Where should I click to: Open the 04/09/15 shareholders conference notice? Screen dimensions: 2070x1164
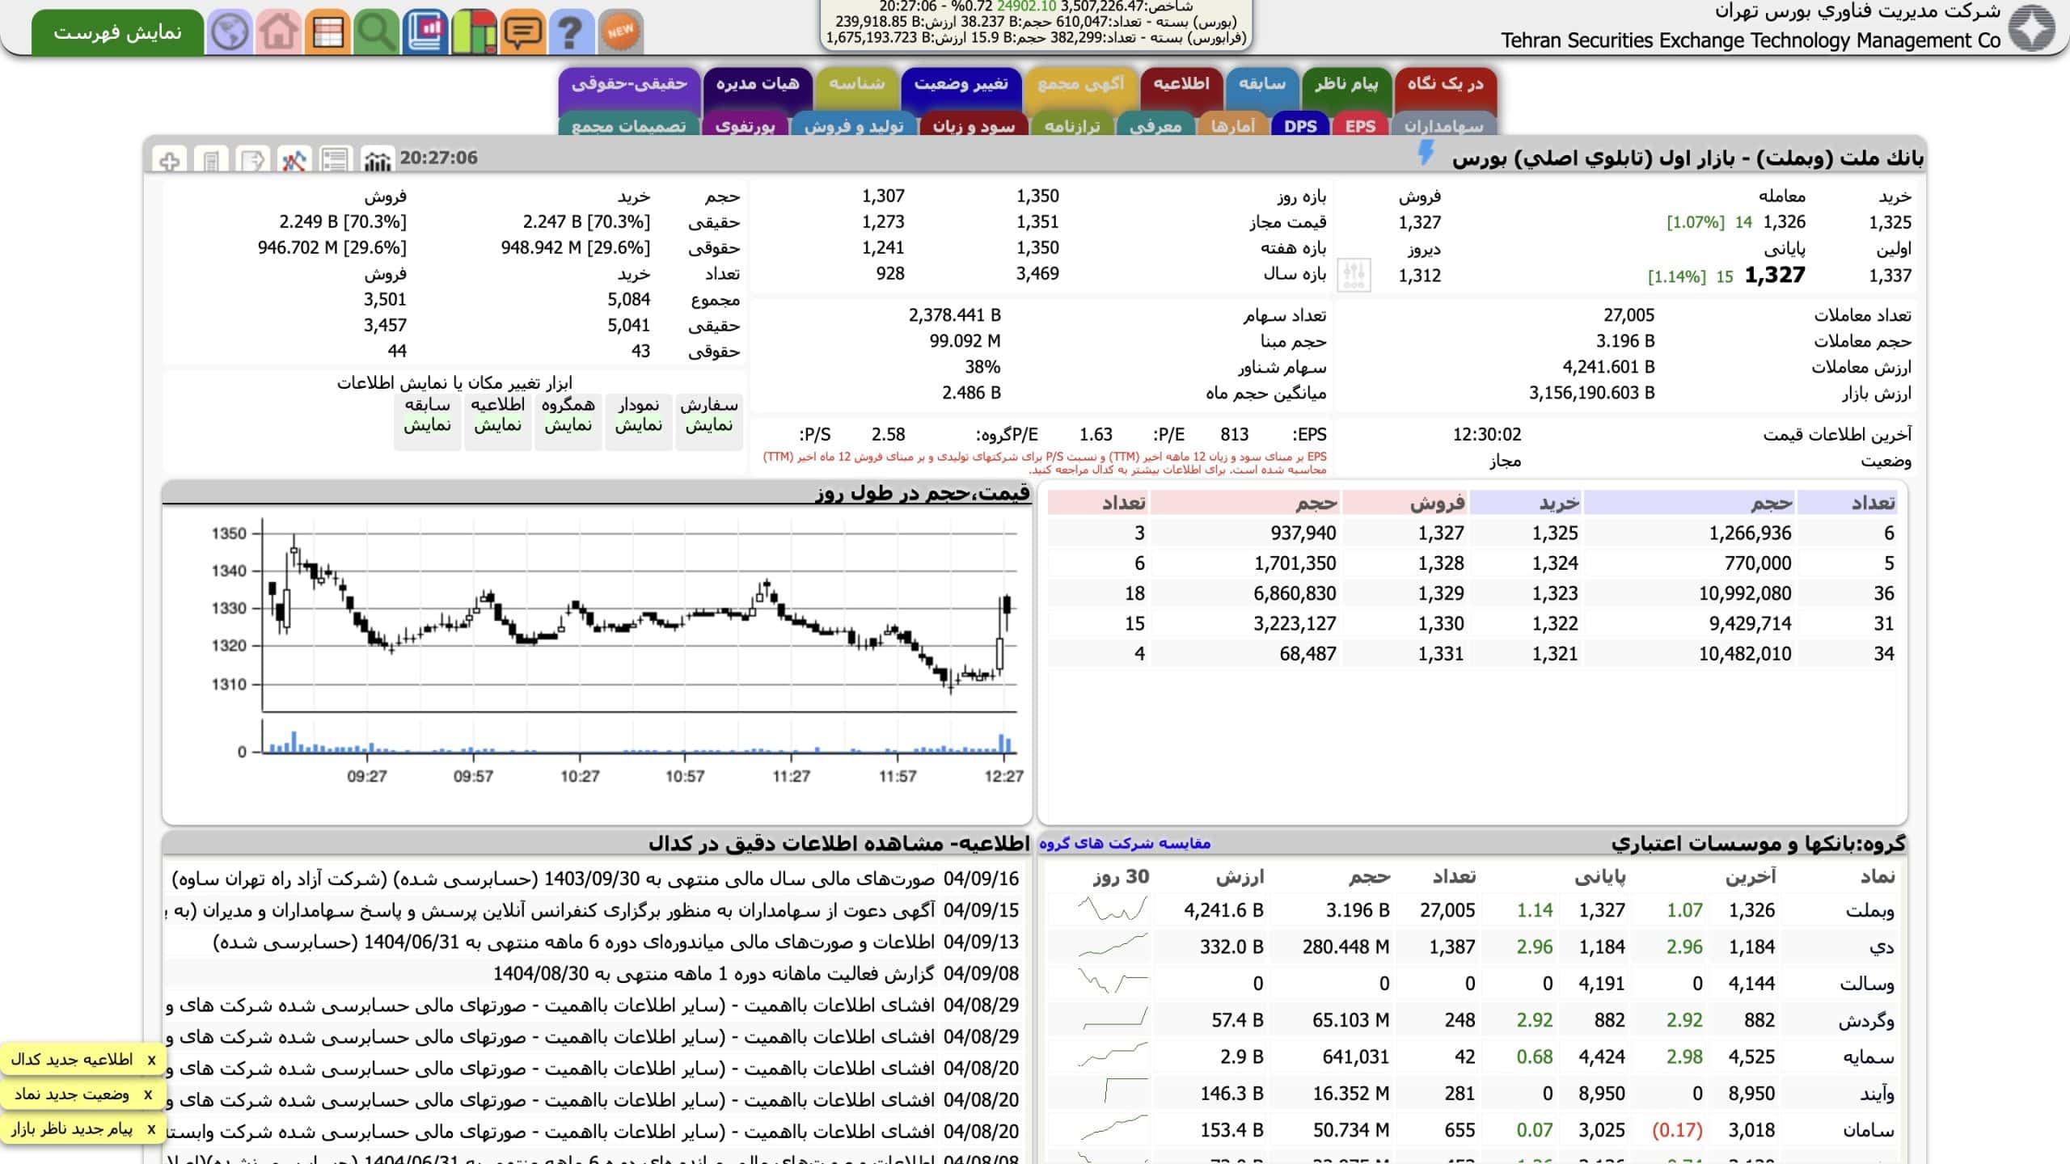[593, 911]
